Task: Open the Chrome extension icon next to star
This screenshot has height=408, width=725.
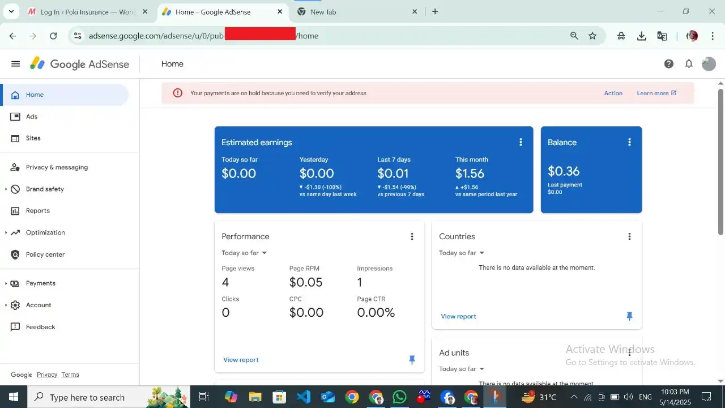Action: (x=621, y=36)
